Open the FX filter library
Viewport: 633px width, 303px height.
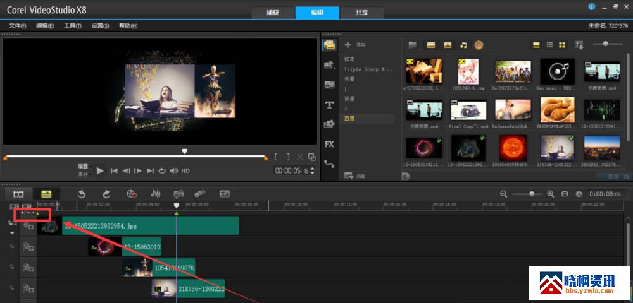pyautogui.click(x=329, y=144)
